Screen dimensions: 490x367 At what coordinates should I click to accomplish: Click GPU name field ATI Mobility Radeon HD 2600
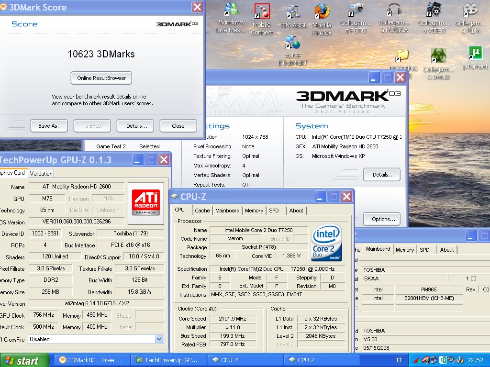77,187
